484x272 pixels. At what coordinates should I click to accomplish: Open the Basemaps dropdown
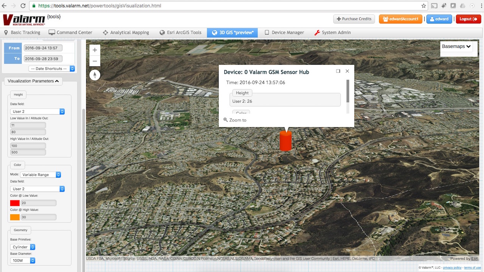456,46
